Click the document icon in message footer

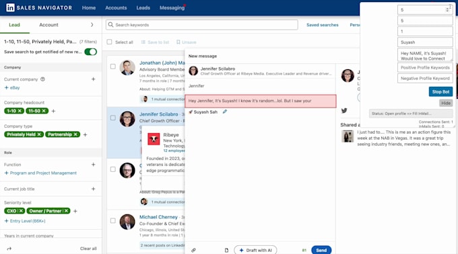coord(226,250)
